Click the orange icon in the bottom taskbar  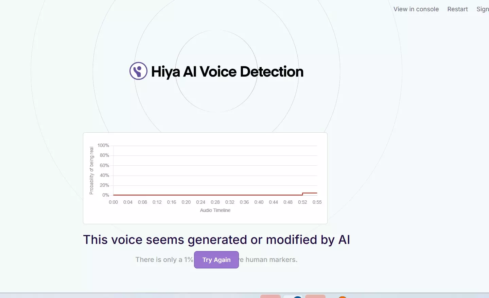click(x=342, y=297)
